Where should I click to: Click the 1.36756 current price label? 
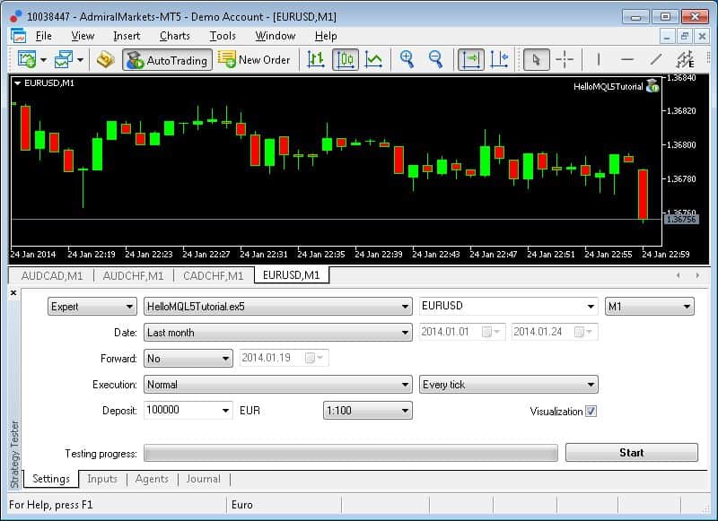[681, 219]
